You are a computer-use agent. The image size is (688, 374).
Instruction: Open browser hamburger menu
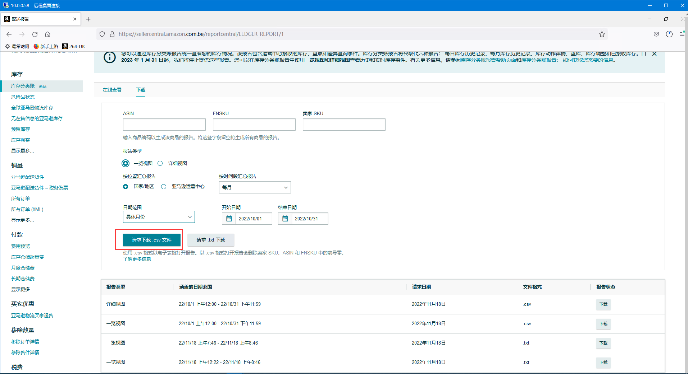[x=682, y=34]
